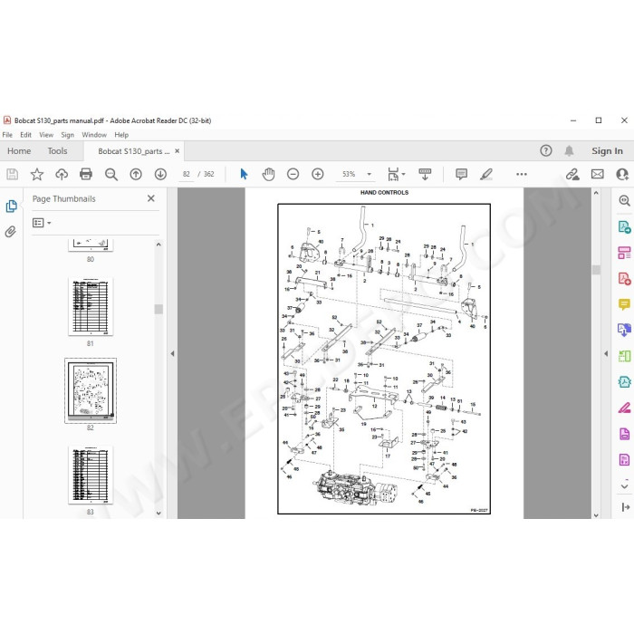Upload the file to cloud
Screen dimensions: 634x634
62,174
